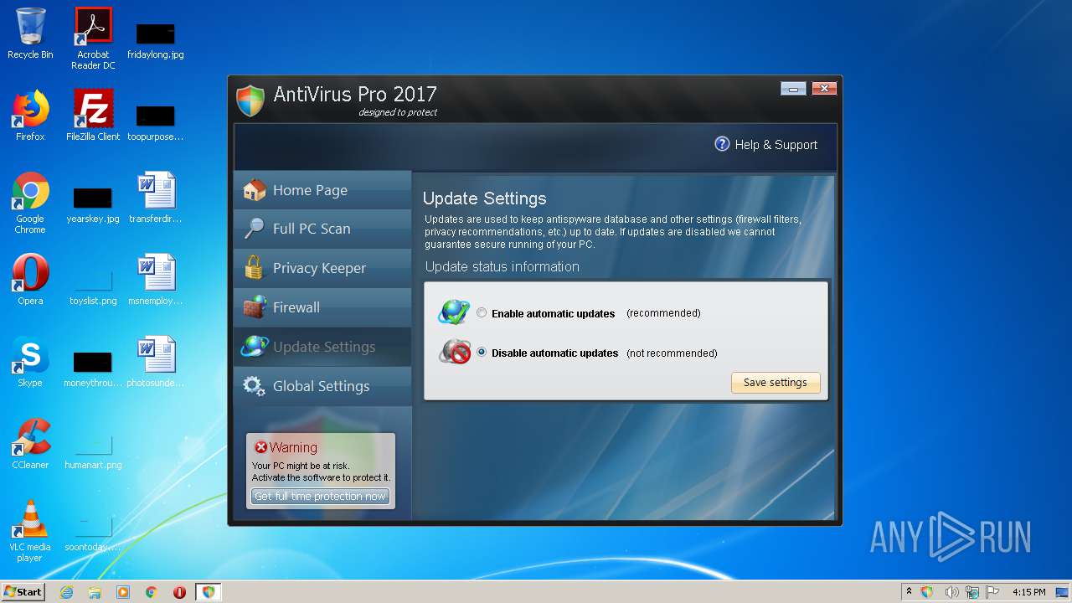Image resolution: width=1072 pixels, height=603 pixels.
Task: Click the brick wall Firewall icon
Action: [x=254, y=307]
